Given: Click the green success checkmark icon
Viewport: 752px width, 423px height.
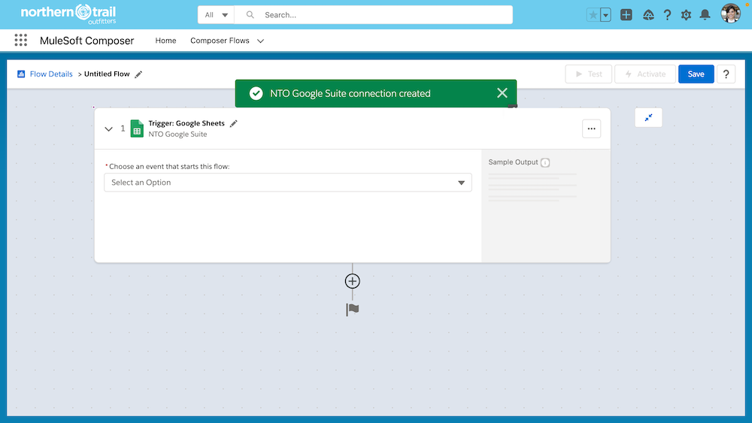Looking at the screenshot, I should 256,93.
